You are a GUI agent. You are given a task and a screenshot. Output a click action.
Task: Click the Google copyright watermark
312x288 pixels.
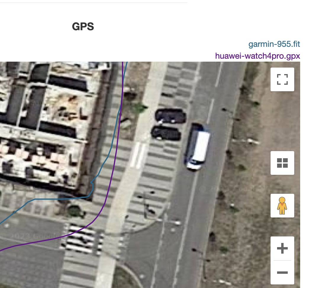34,236
